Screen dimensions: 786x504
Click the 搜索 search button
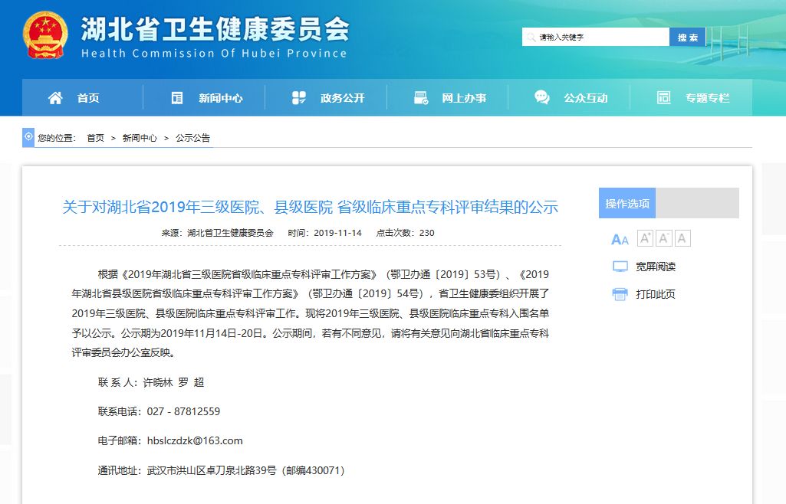(687, 36)
